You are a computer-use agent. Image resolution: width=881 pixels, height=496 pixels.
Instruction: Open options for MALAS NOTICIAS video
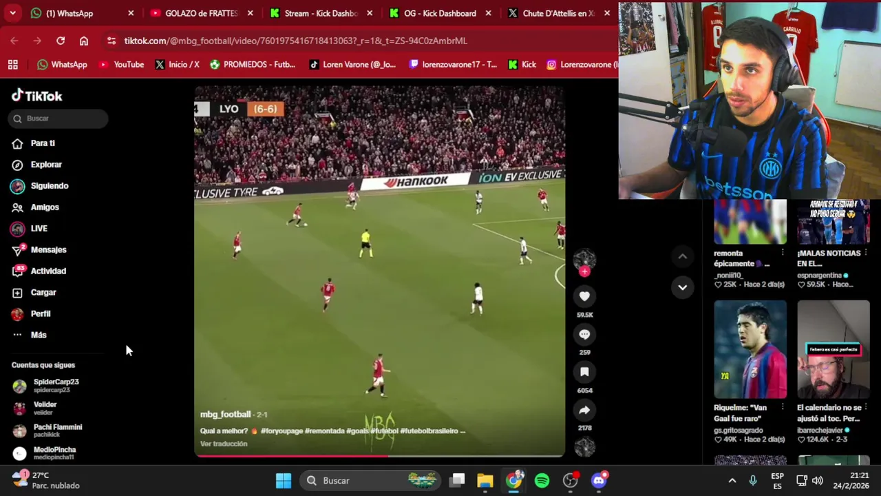click(x=866, y=254)
